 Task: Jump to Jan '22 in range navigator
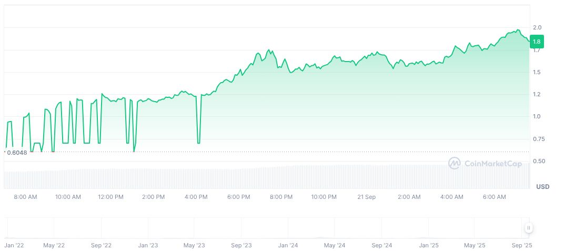click(x=14, y=245)
